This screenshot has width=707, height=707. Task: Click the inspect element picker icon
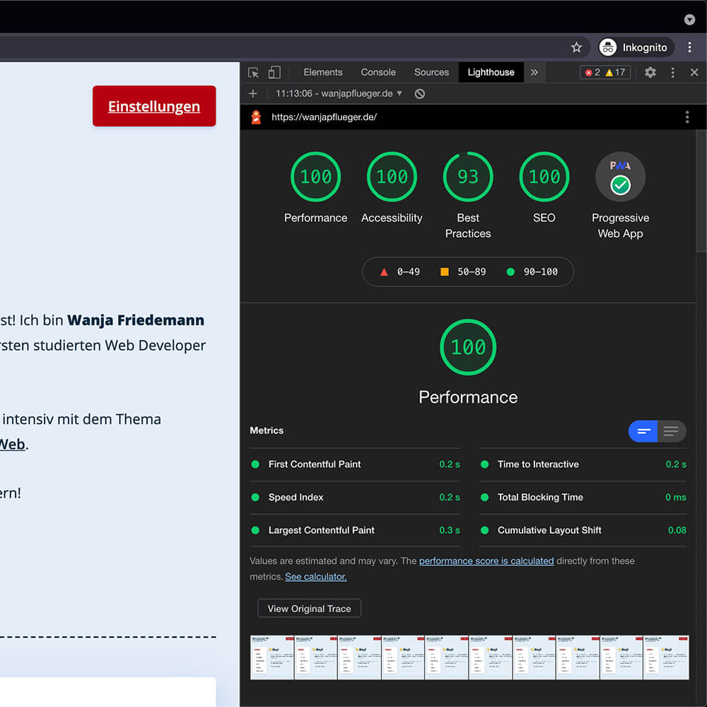[x=254, y=72]
